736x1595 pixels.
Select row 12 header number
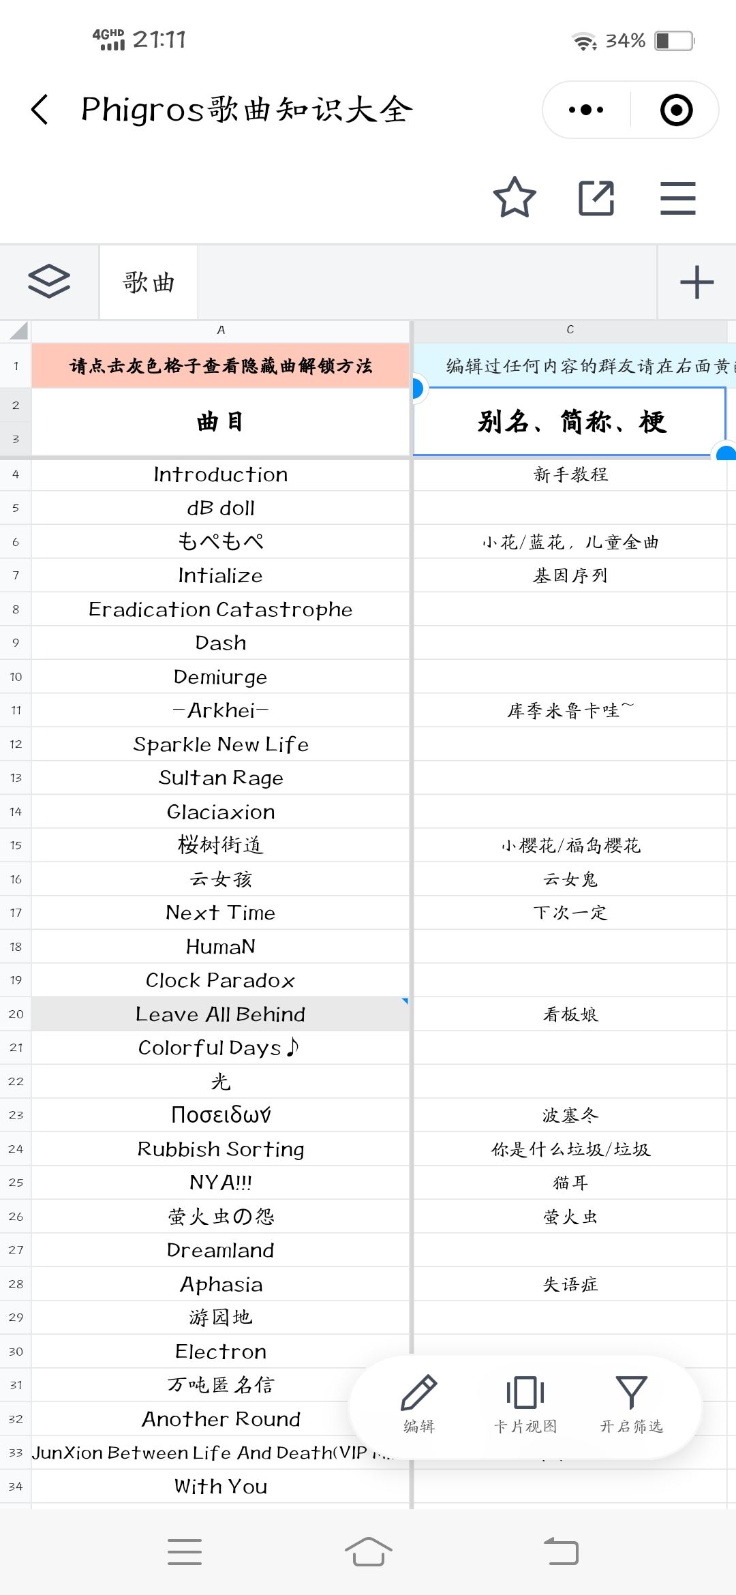pyautogui.click(x=16, y=744)
